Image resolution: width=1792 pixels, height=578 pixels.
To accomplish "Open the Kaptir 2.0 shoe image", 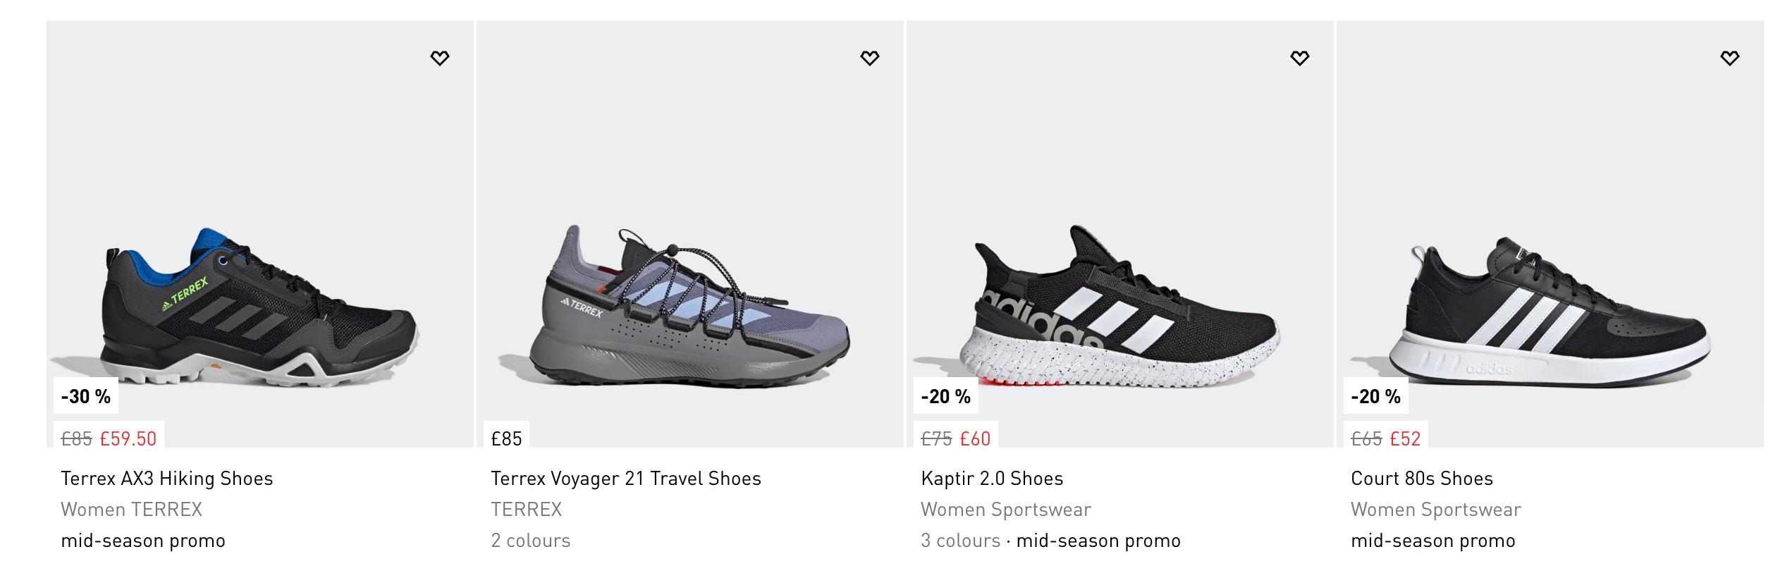I will coord(1119,307).
